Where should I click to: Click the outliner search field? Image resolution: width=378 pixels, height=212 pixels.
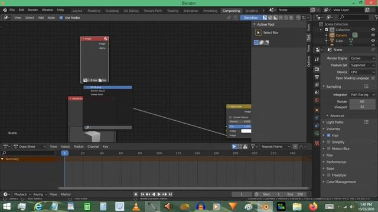(x=354, y=17)
